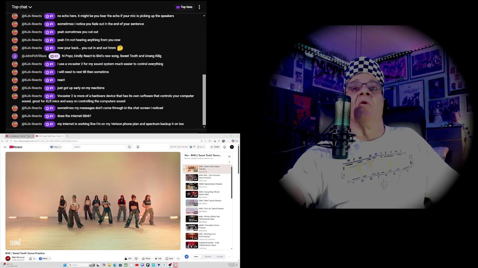Click the taskbar clock and date

(x=231, y=265)
